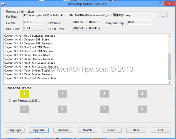176x139 pixels.
Task: Select connected device slot 8
Action: 142,109
